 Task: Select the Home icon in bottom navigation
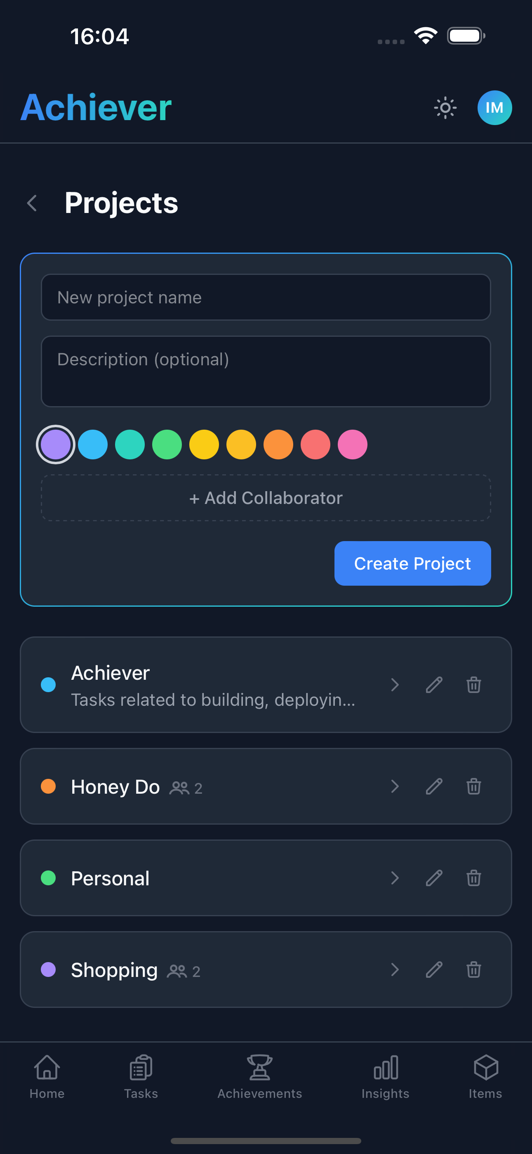[47, 1068]
